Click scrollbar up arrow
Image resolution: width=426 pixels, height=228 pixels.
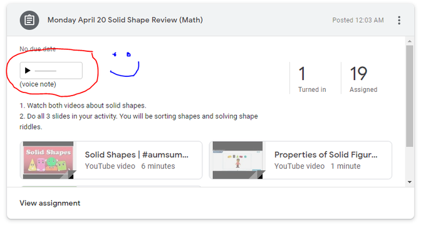coord(410,41)
